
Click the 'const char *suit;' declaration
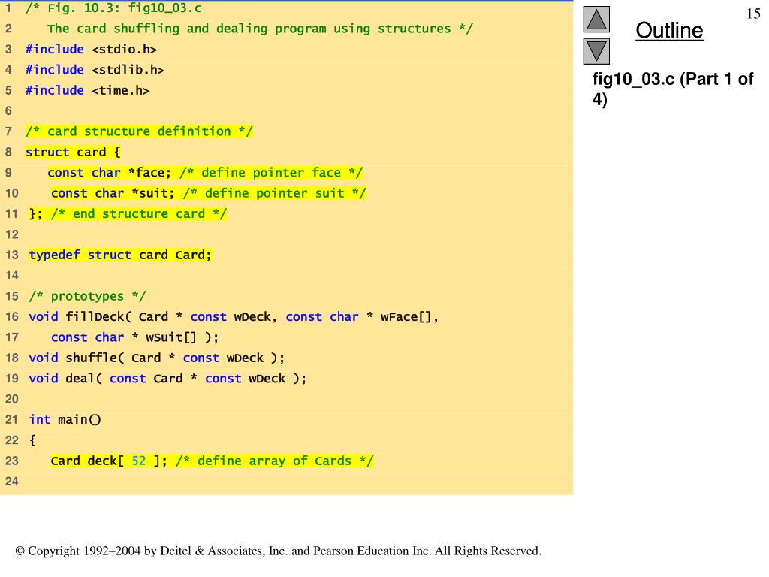tap(113, 193)
